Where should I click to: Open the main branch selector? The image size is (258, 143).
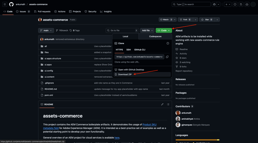(x=46, y=30)
